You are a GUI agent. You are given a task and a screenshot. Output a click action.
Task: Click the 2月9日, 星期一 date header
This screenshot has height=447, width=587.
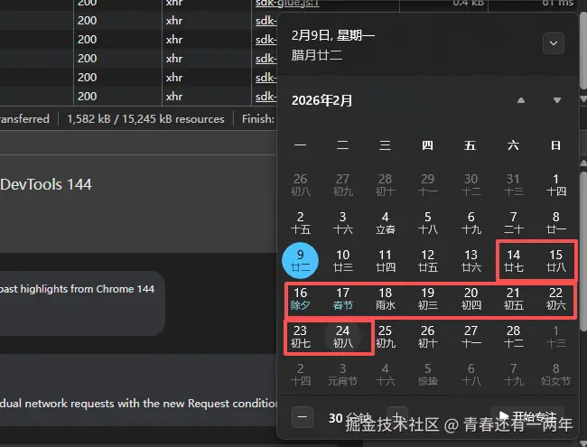(333, 35)
